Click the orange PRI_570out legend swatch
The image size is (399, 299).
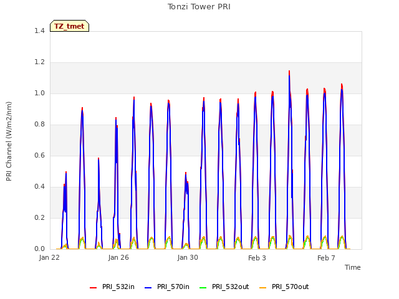tap(263, 287)
